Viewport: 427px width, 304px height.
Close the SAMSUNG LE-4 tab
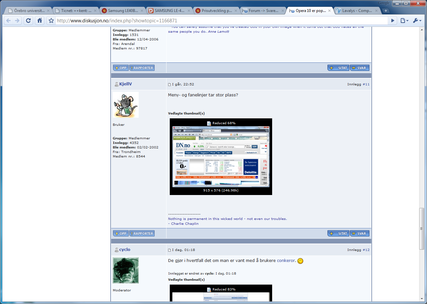pyautogui.click(x=189, y=11)
